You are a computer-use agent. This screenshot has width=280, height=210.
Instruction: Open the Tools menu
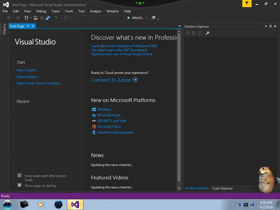coord(69,11)
